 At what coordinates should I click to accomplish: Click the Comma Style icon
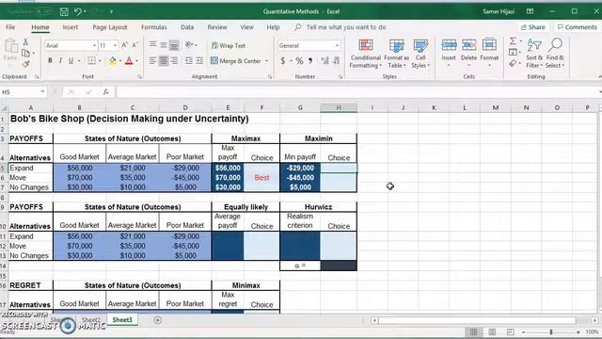tap(310, 60)
